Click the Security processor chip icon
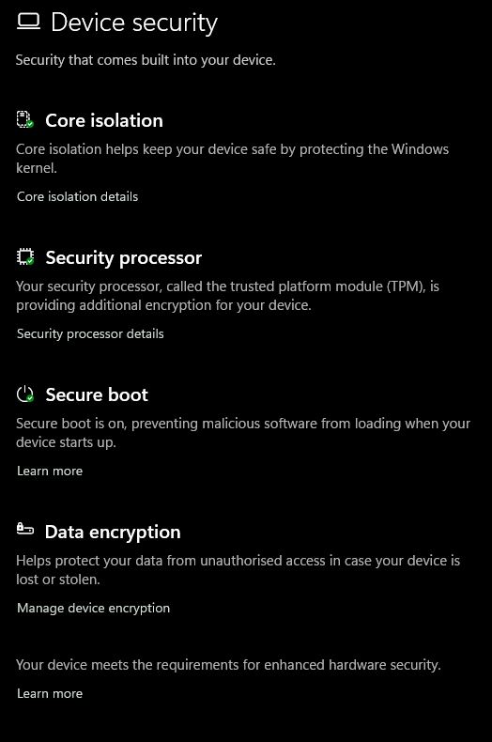 click(25, 257)
